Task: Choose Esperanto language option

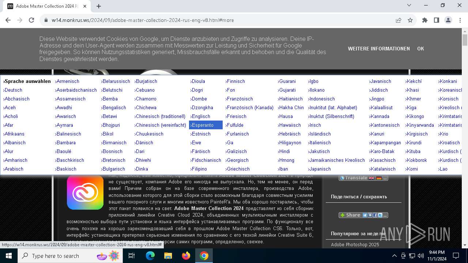Action: point(206,125)
